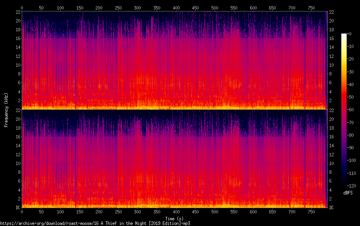
Task: Click the DC label on the right frequency axis
Action: (x=331, y=207)
